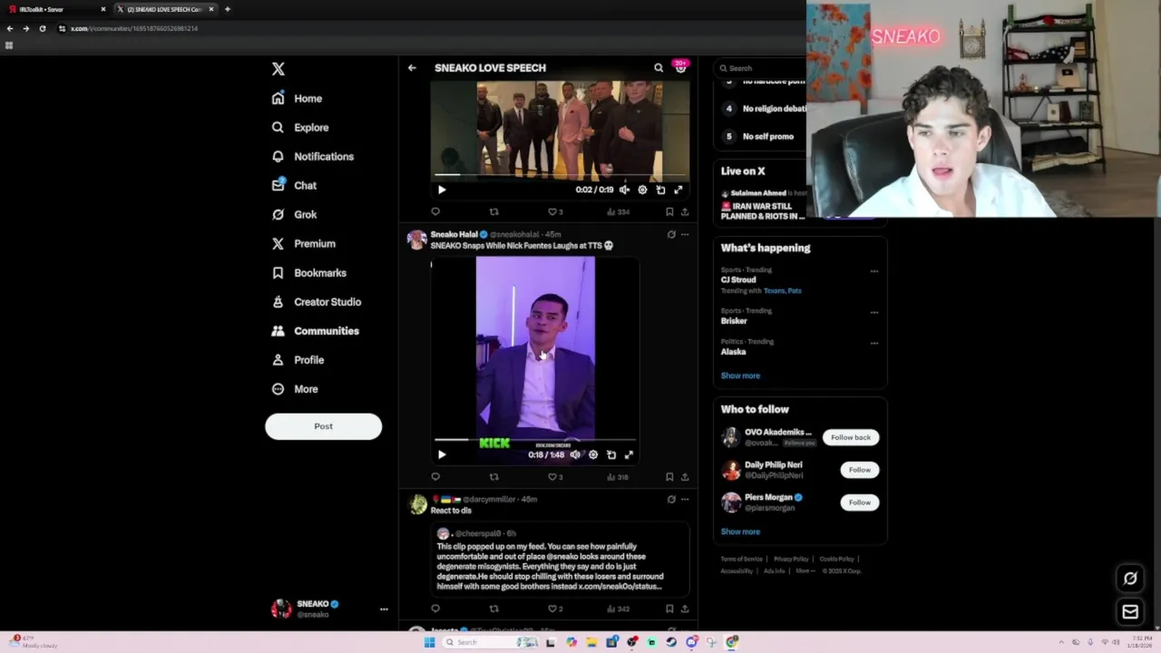Seek the 1:48 video progress bar
This screenshot has width=1161, height=653.
535,440
